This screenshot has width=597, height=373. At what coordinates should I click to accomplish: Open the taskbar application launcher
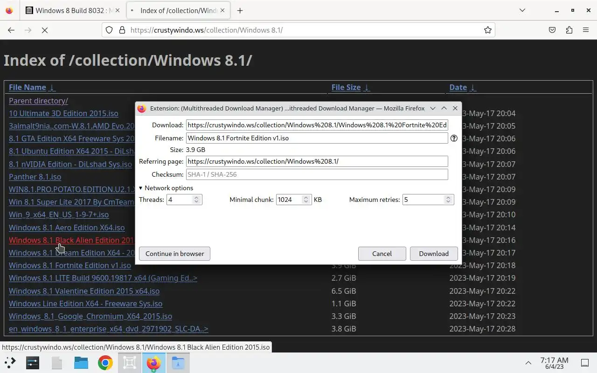click(x=10, y=362)
